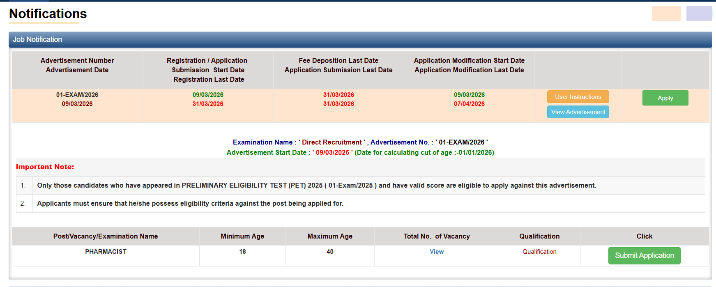Click the Total No. of Vacancy column header
Image resolution: width=716 pixels, height=287 pixels.
coord(436,236)
